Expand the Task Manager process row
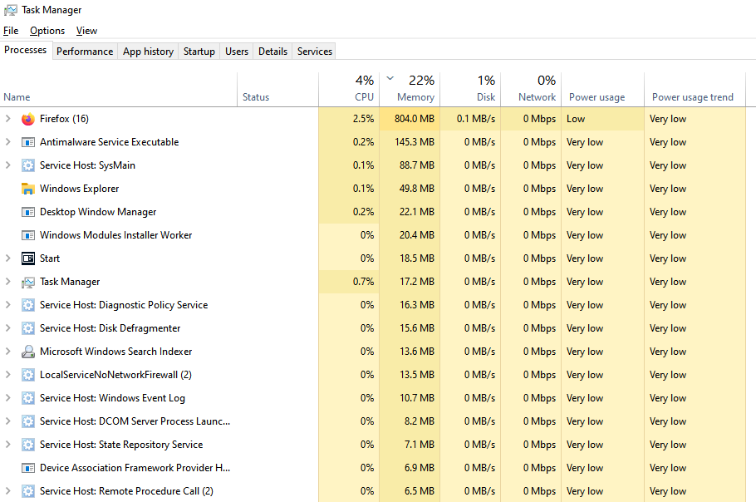Image resolution: width=756 pixels, height=502 pixels. point(7,282)
